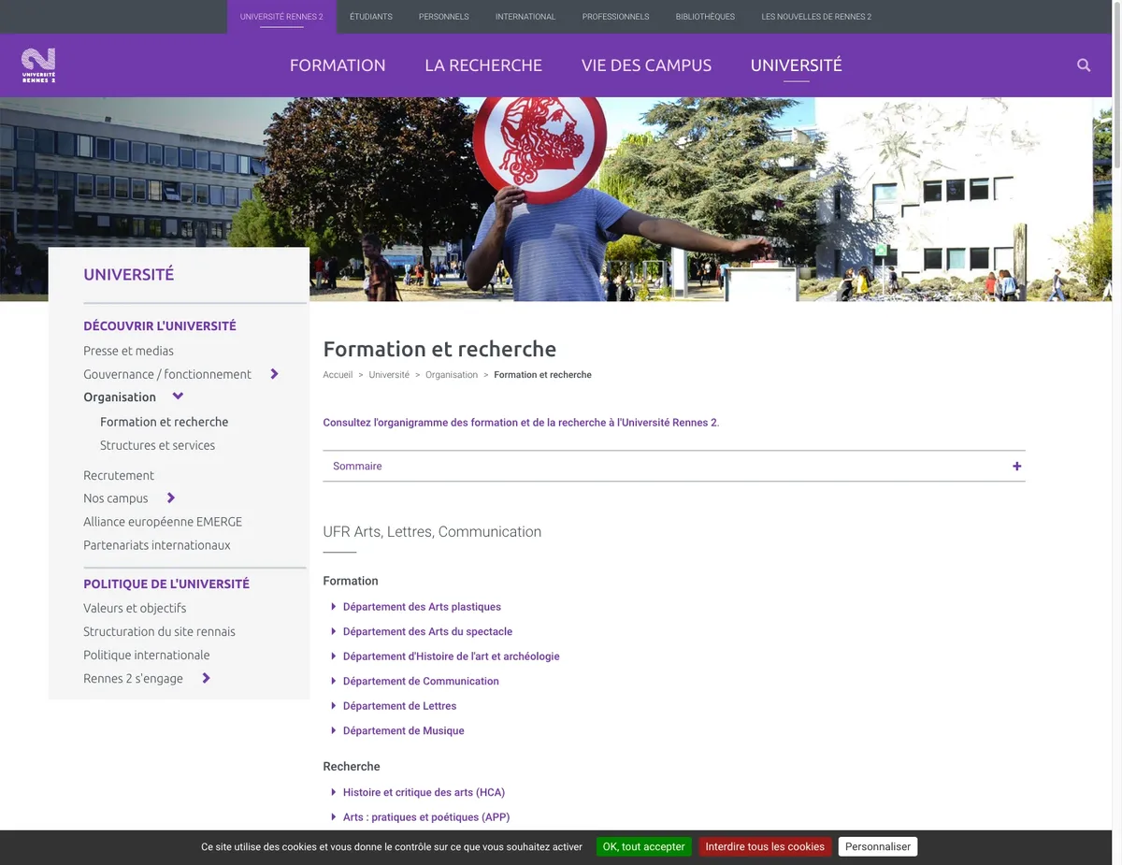
Task: Expand Rennes 2 s'engage chevron
Action: click(206, 679)
